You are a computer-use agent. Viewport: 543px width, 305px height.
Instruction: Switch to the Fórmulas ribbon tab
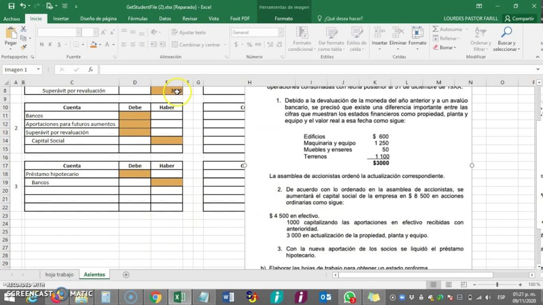[x=137, y=18]
